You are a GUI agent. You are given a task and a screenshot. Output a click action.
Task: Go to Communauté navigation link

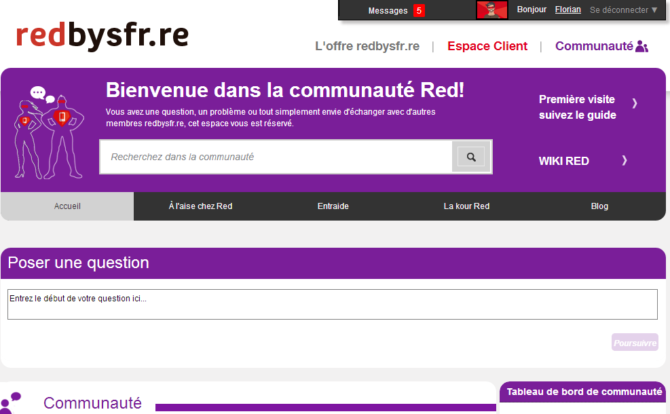tap(594, 46)
